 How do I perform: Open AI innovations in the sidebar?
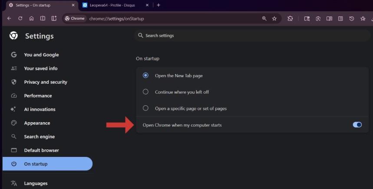click(40, 109)
